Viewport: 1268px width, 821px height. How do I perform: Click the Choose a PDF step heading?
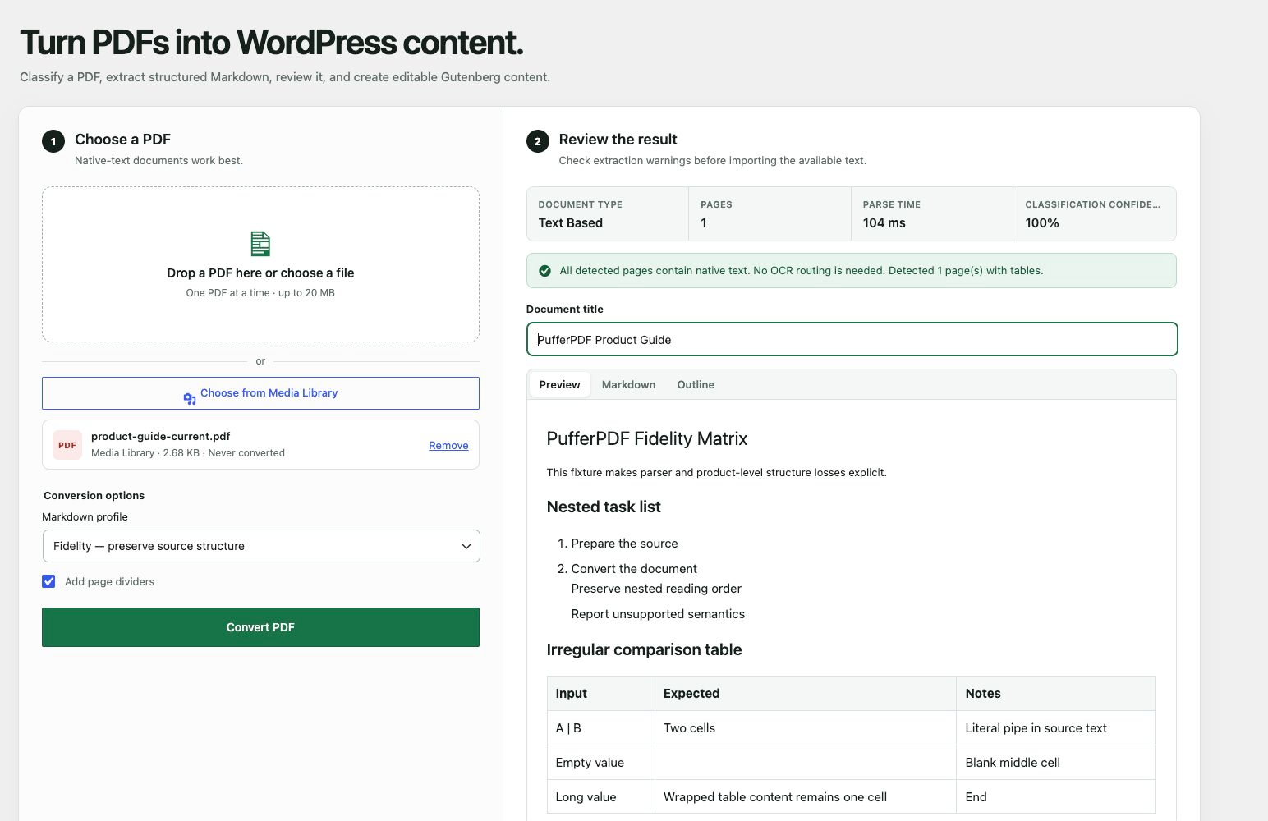pyautogui.click(x=122, y=140)
